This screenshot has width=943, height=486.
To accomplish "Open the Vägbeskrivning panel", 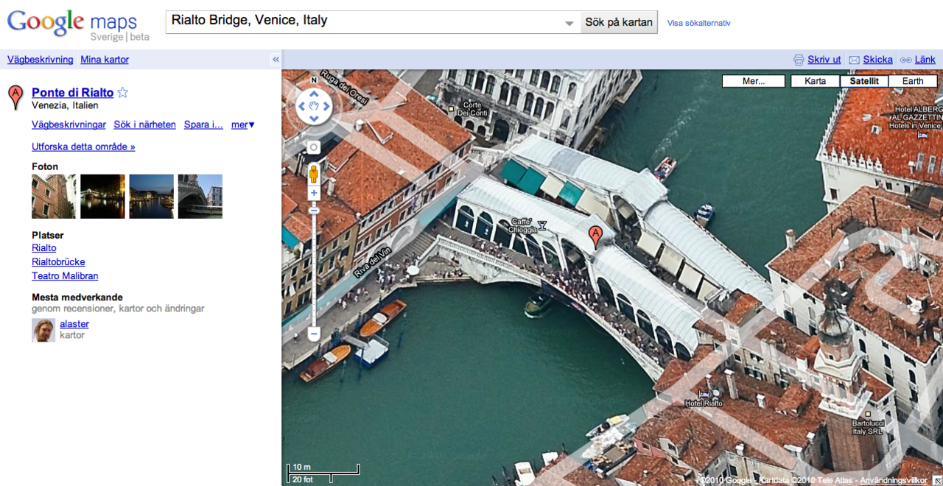I will point(40,60).
